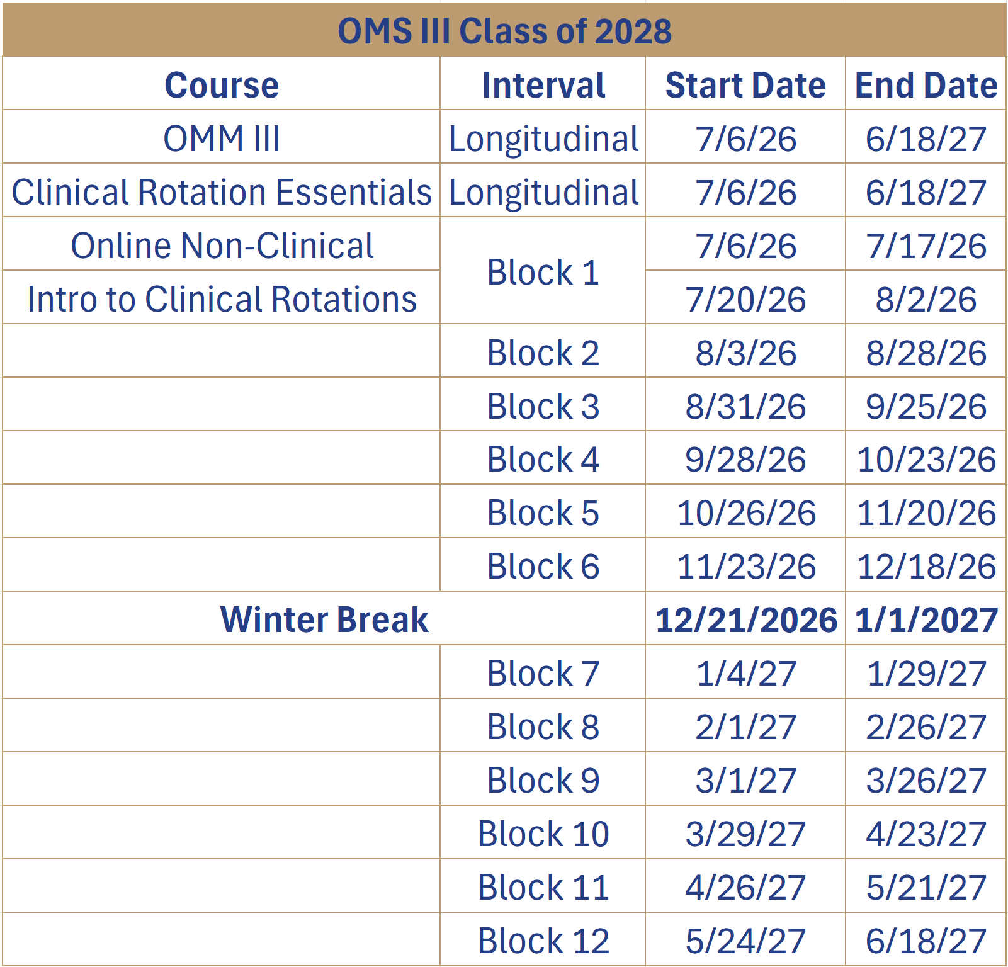1008x967 pixels.
Task: Select Block 3 start date 8/31/26
Action: tap(745, 405)
